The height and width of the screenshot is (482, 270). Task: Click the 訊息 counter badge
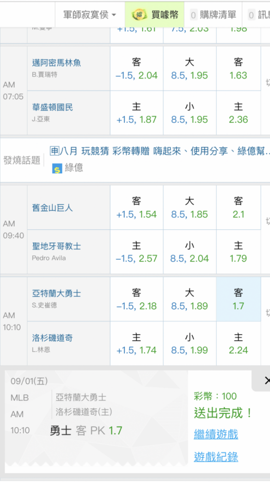tap(251, 15)
